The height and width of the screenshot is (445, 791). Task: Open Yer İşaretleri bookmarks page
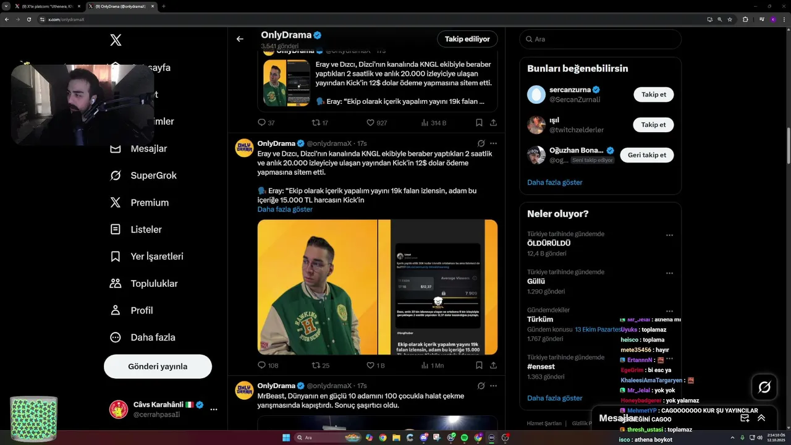[146, 256]
